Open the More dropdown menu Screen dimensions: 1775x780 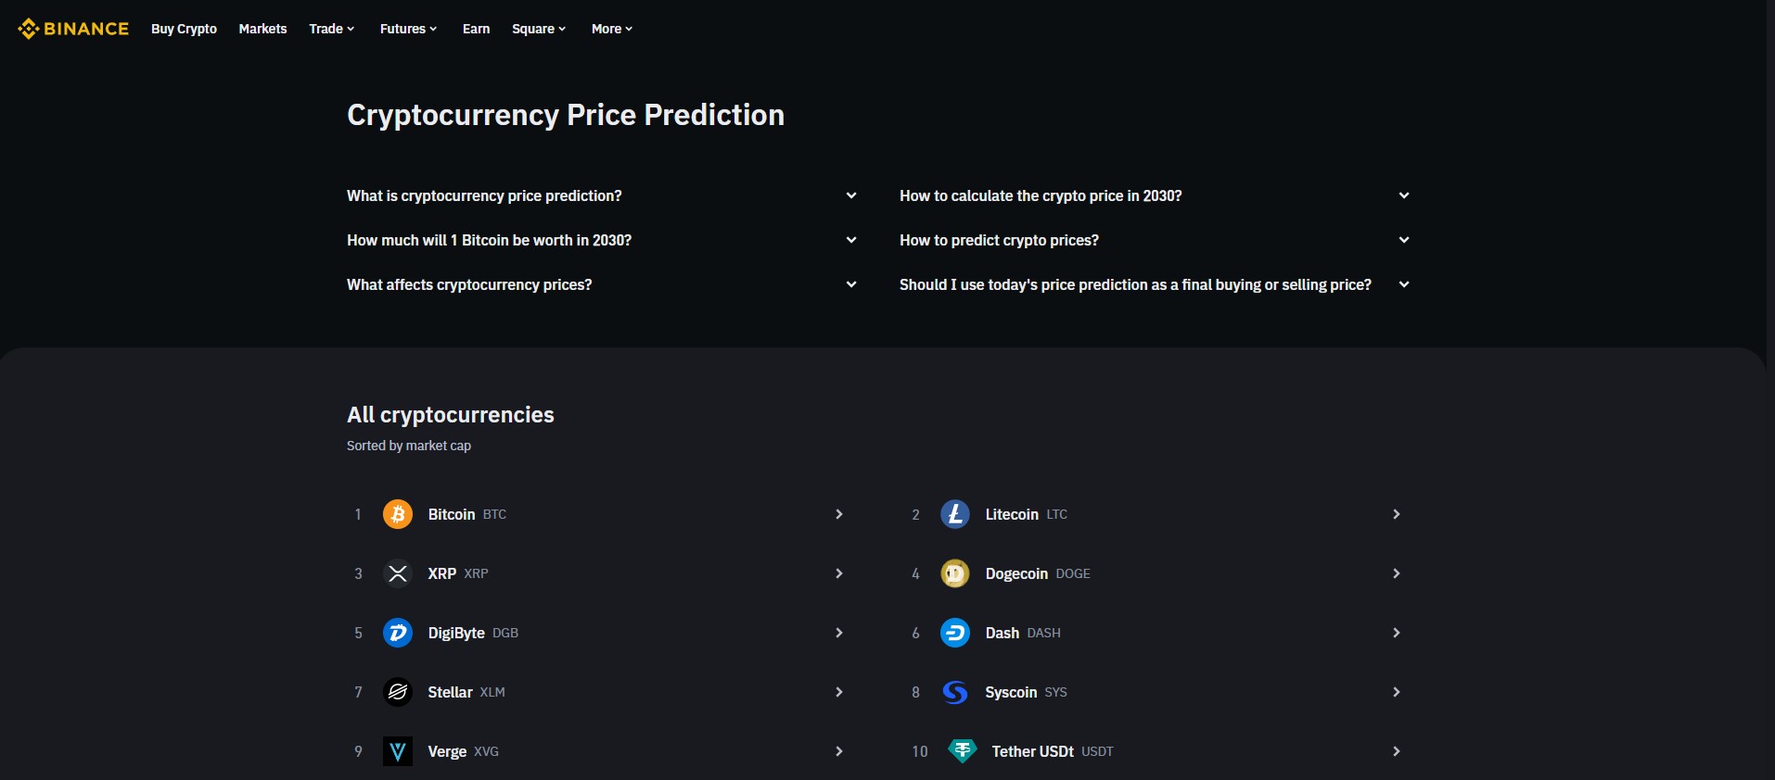[x=611, y=29]
